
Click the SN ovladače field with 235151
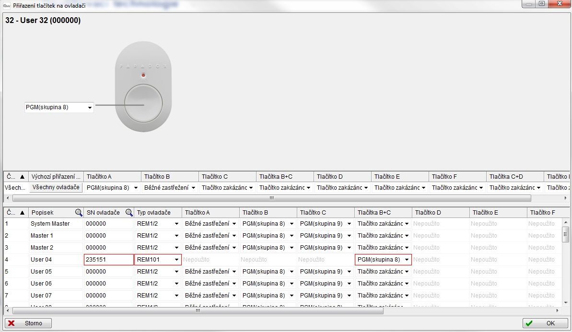(108, 260)
